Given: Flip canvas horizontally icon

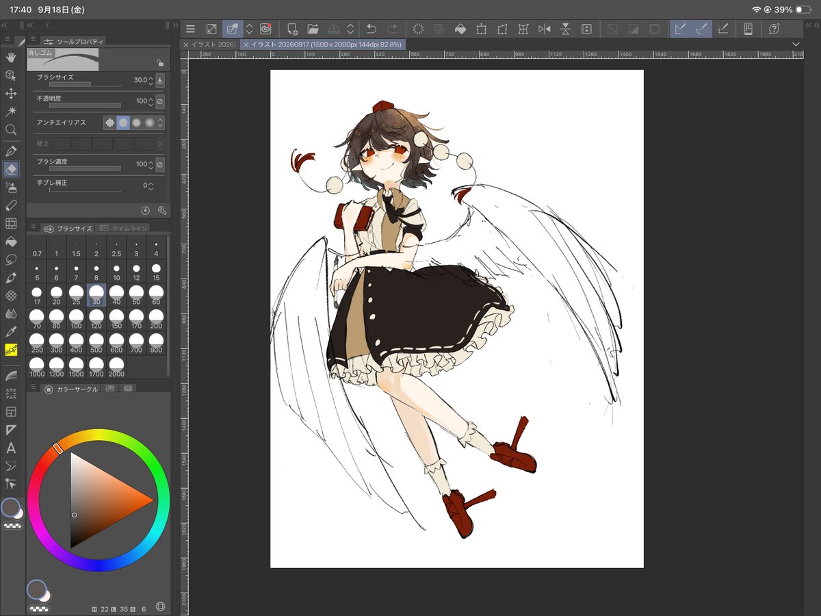Looking at the screenshot, I should tap(545, 29).
